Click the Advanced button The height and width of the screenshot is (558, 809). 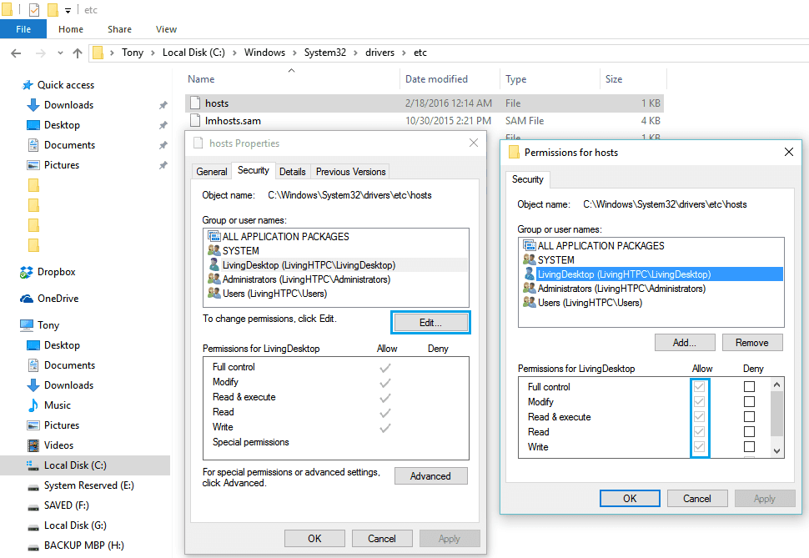coord(430,476)
